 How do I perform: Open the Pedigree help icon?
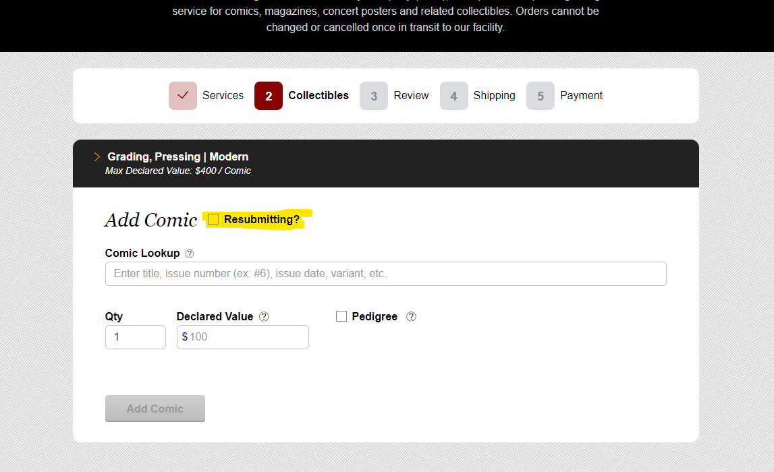tap(411, 316)
